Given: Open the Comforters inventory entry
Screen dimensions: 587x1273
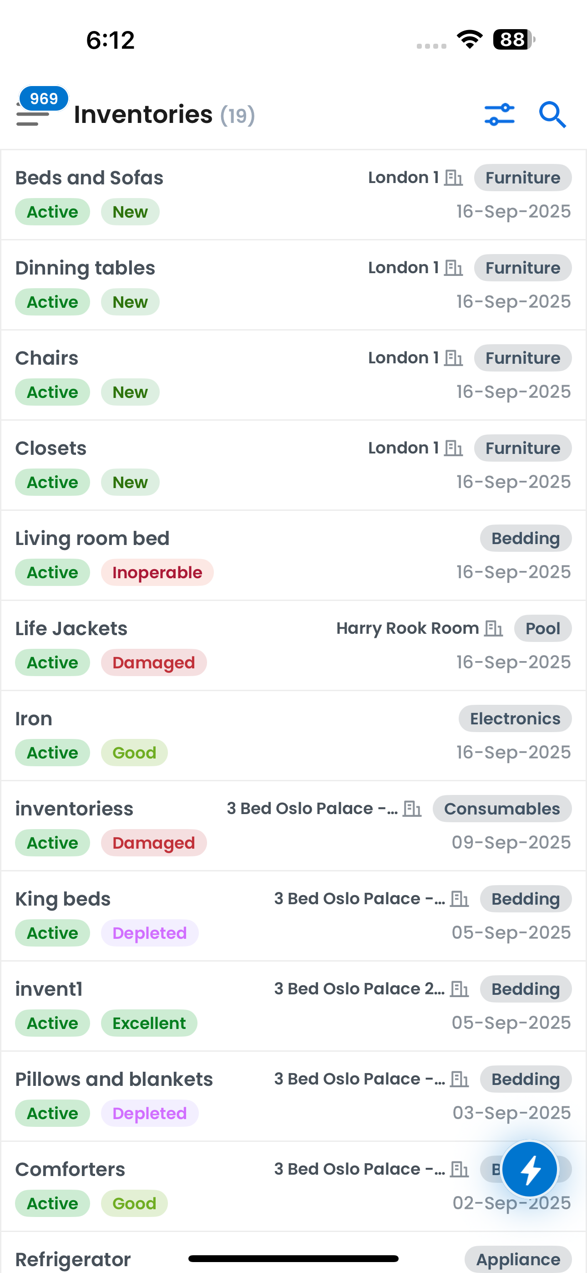Looking at the screenshot, I should (70, 1169).
